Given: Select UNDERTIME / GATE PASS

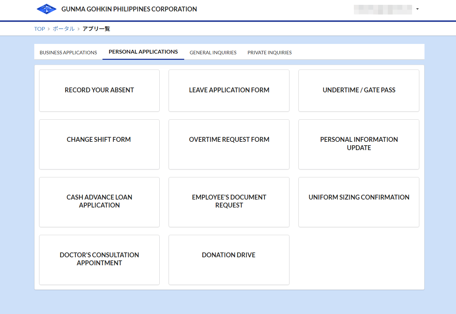Looking at the screenshot, I should pos(359,90).
